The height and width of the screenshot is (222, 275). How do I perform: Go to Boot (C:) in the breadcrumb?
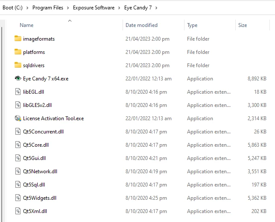[x=13, y=8]
